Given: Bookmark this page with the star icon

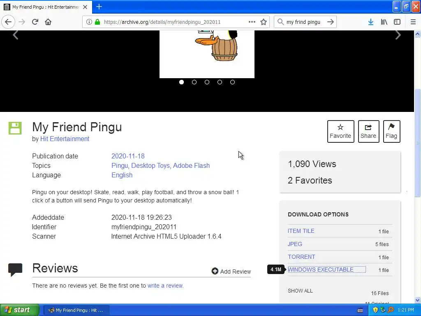Looking at the screenshot, I should (x=264, y=22).
